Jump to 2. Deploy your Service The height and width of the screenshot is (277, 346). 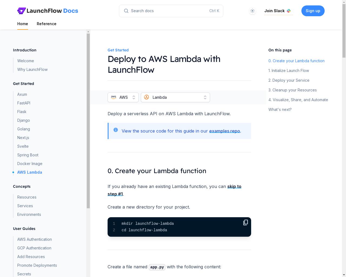click(289, 80)
